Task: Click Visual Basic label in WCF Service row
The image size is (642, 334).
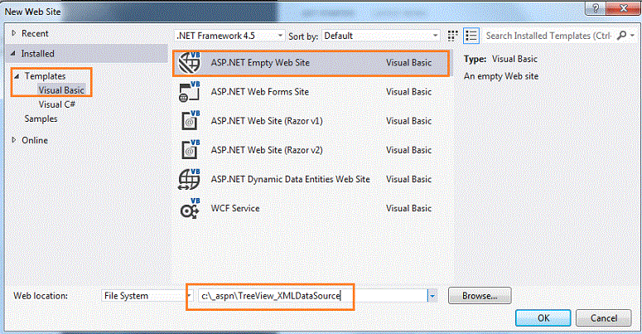Action: [408, 208]
